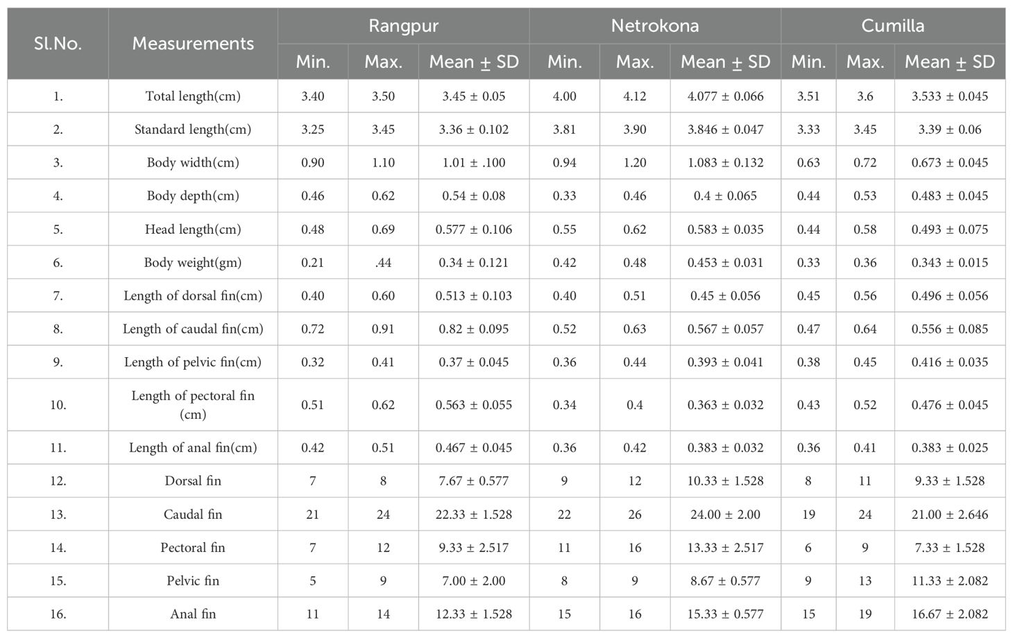
Task: Click the Netrokona column group header
Action: click(655, 26)
